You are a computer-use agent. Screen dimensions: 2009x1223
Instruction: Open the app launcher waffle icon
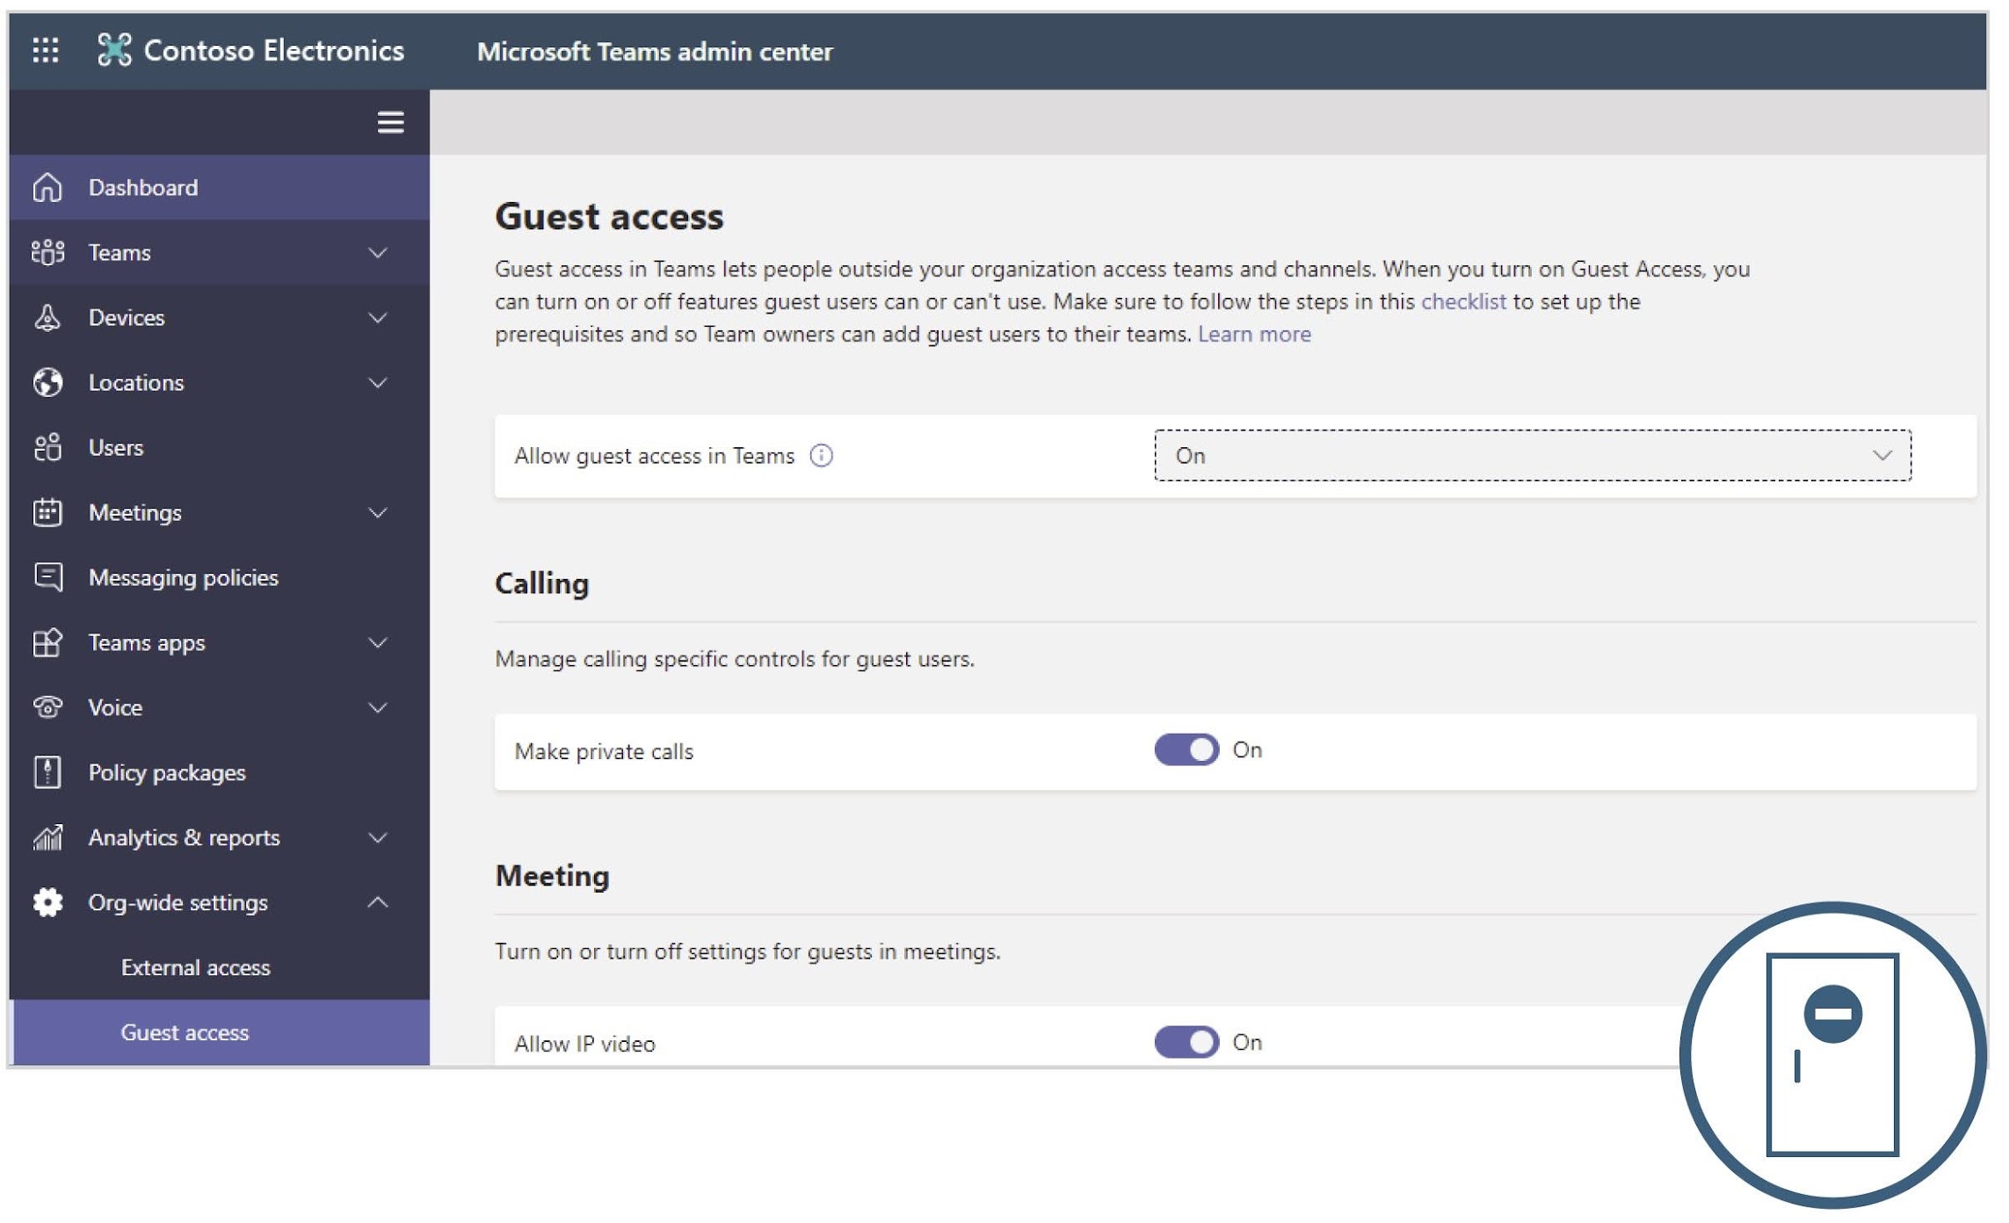point(46,50)
